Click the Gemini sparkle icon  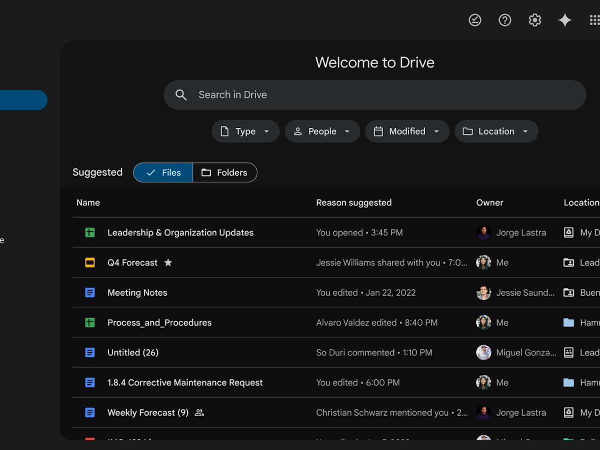565,20
